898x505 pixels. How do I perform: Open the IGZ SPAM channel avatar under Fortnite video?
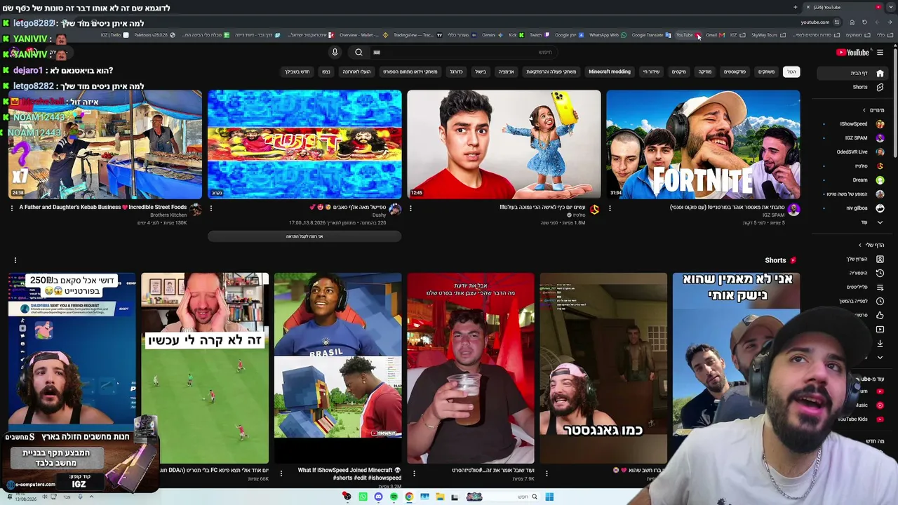793,210
